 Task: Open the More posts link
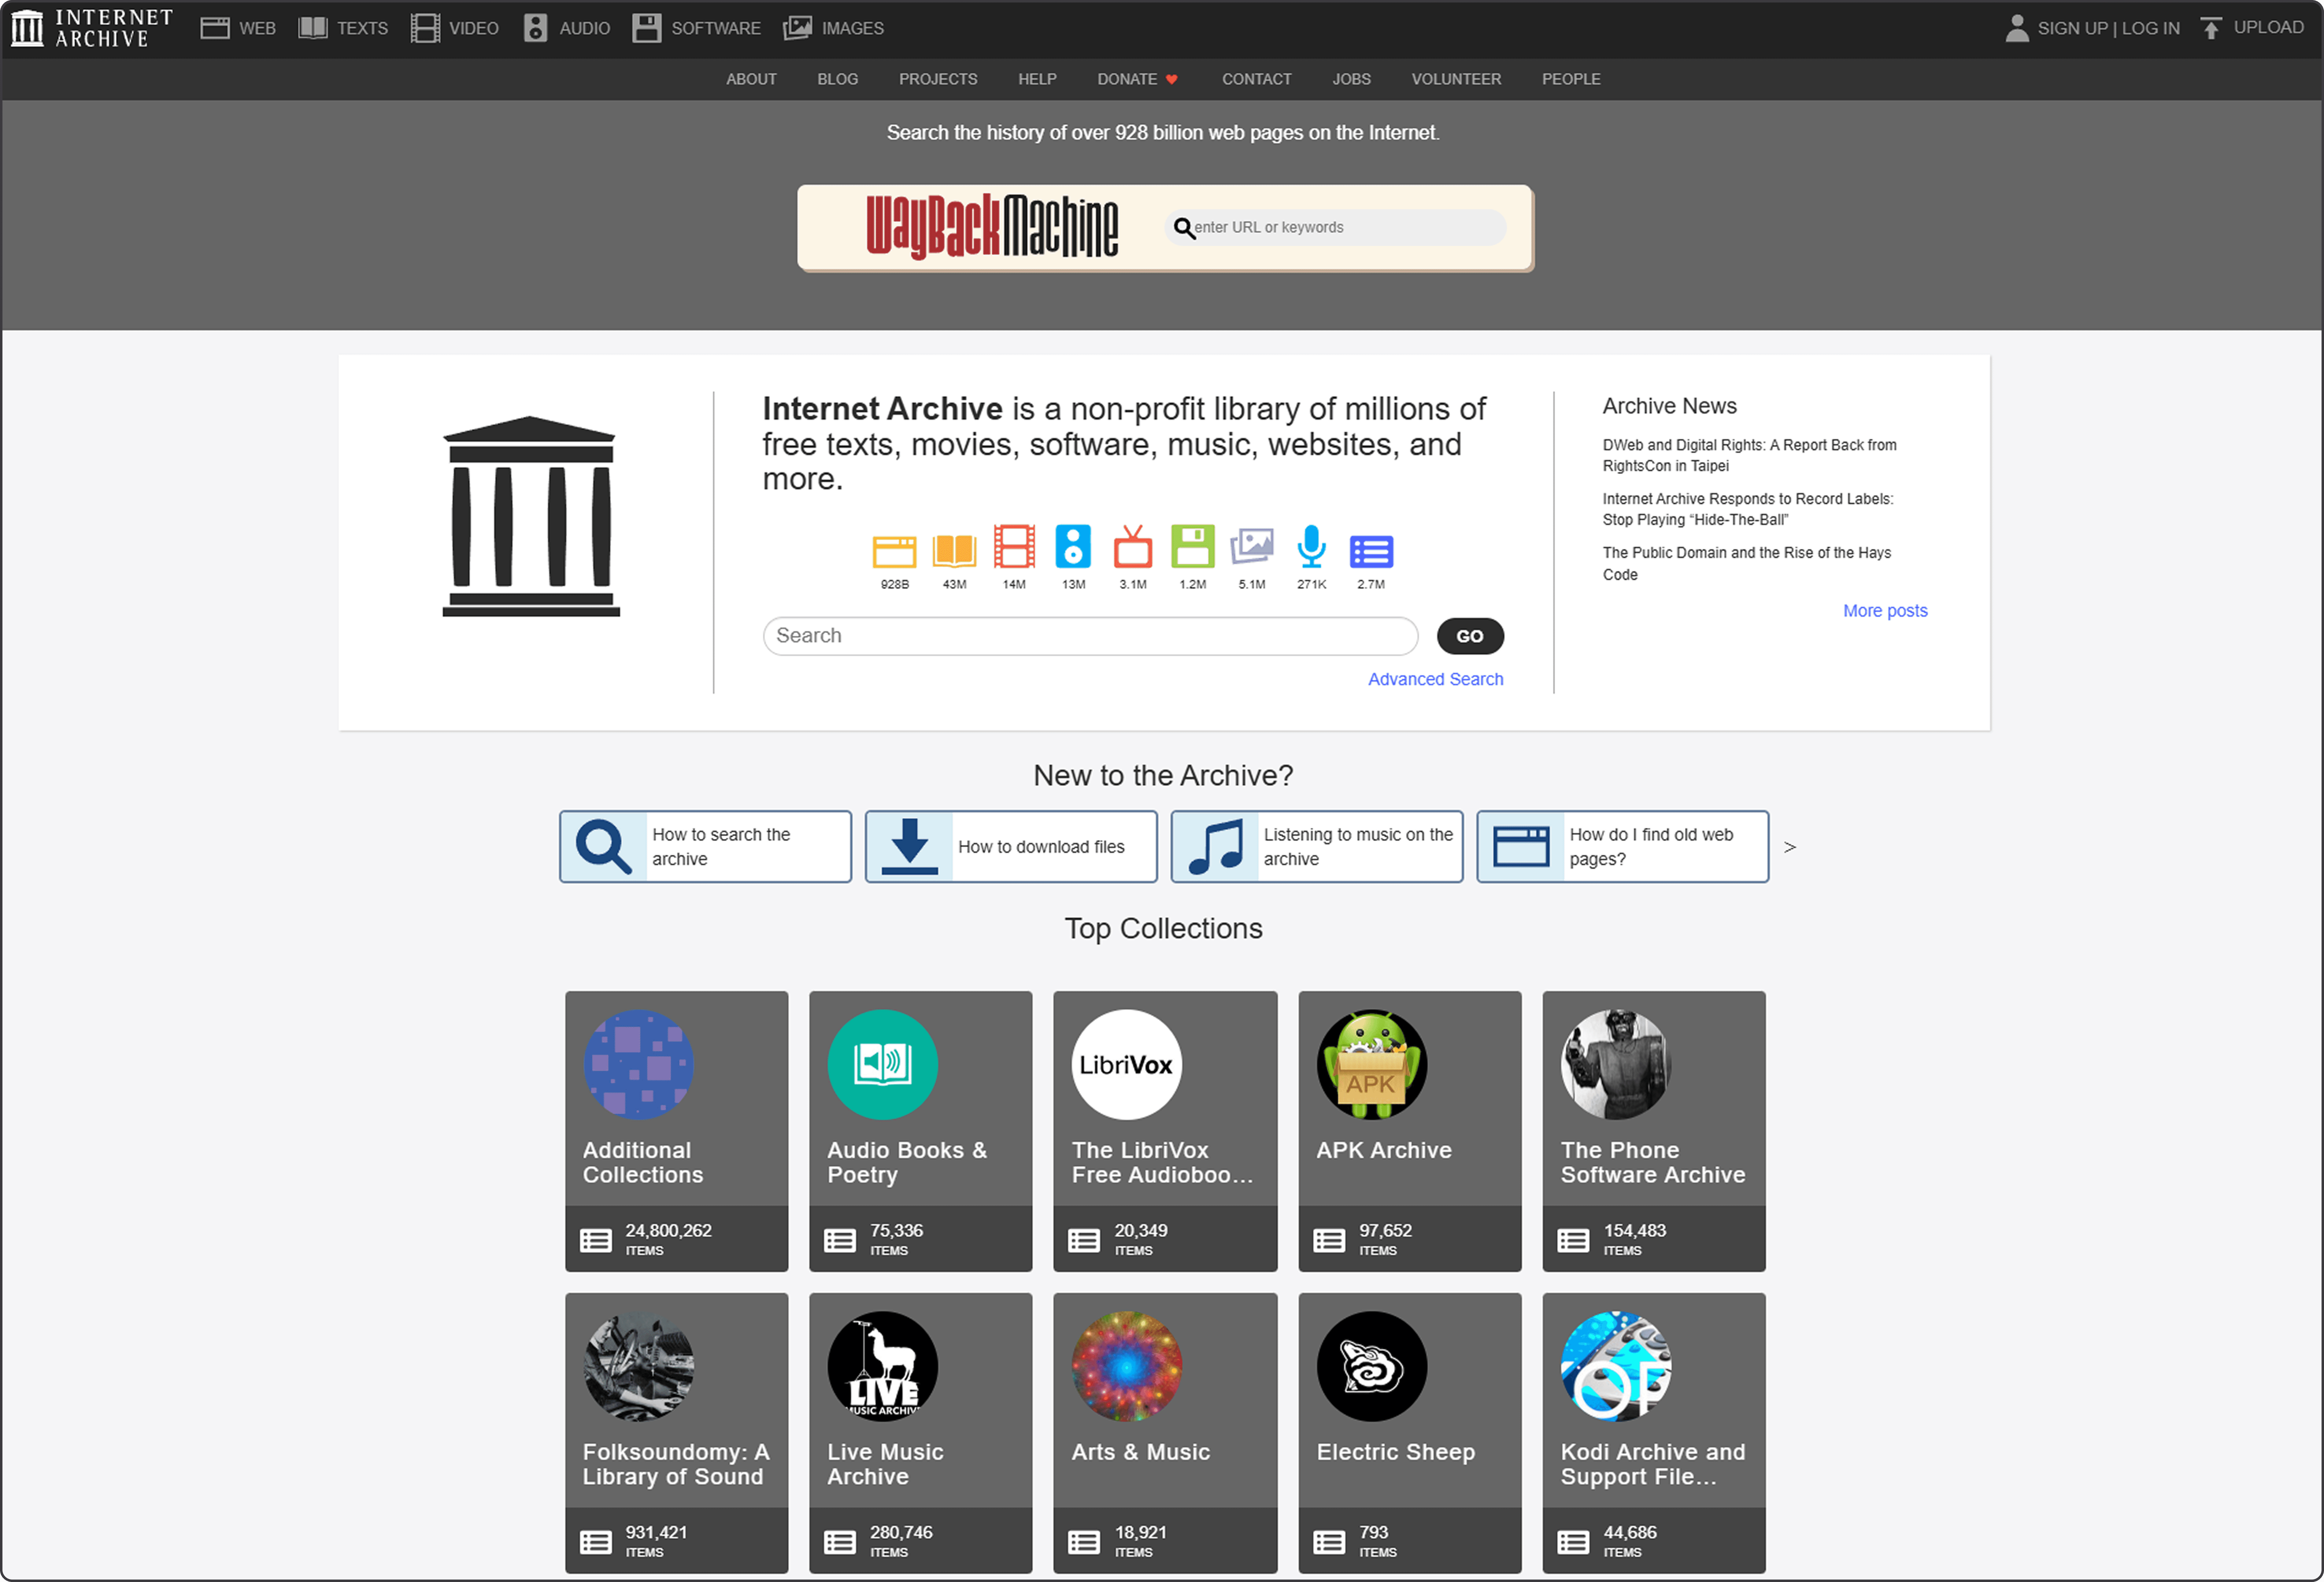coord(1885,611)
